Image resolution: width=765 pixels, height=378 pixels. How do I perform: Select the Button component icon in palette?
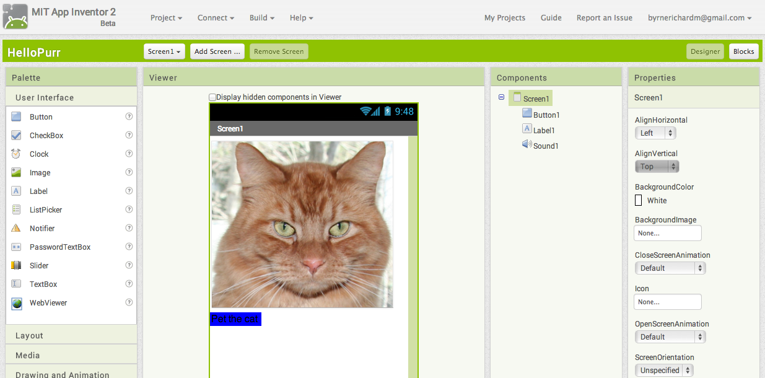(x=16, y=116)
